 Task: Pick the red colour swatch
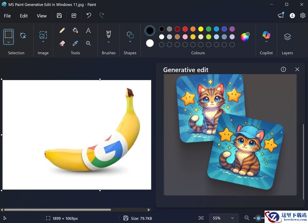(x=185, y=29)
